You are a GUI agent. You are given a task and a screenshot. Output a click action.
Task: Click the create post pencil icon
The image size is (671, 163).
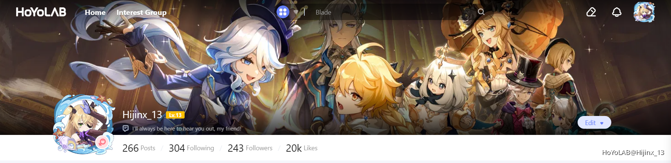click(x=591, y=12)
